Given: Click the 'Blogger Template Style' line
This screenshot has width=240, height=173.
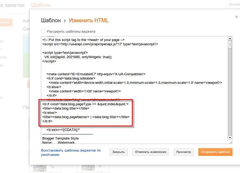Looking at the screenshot, I should (60, 138).
